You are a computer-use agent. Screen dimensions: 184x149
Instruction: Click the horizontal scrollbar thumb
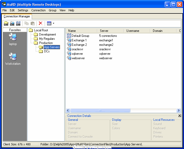tap(100, 111)
